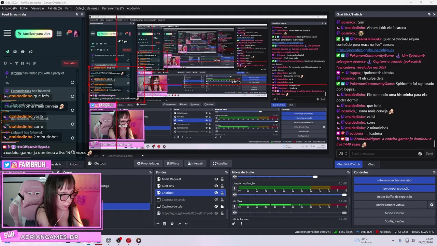The height and width of the screenshot is (246, 437).
Task: Open the All chat filter dropdown
Action: click(x=343, y=154)
